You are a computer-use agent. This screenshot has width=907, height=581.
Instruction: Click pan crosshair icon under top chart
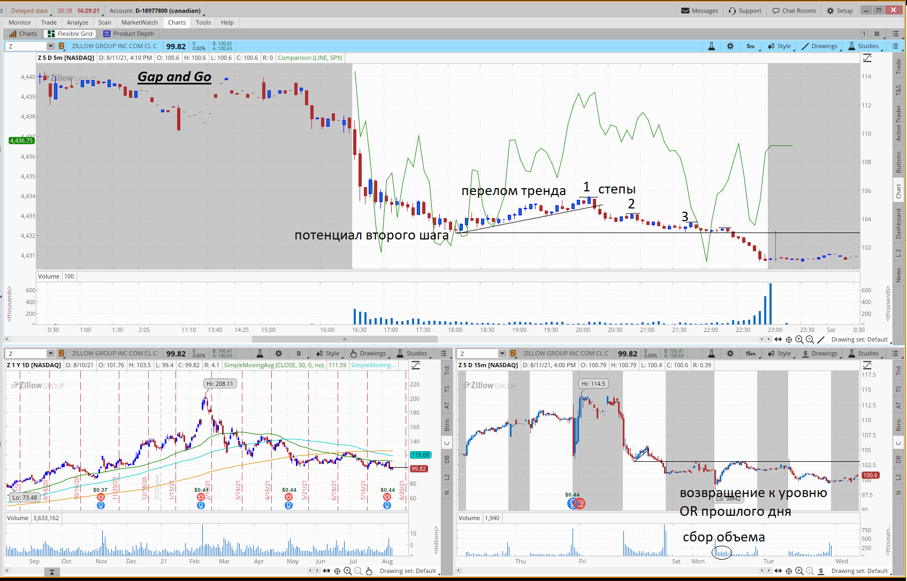pos(789,339)
